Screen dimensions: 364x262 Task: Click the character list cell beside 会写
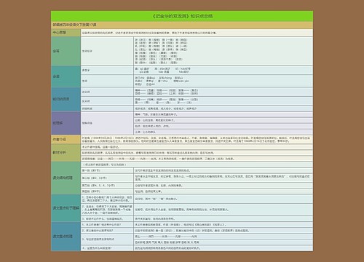point(223,51)
